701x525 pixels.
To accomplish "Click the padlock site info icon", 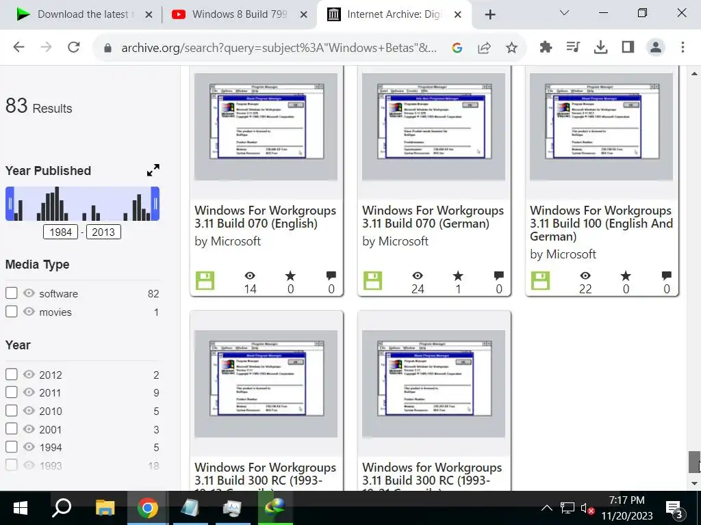I will (x=107, y=48).
